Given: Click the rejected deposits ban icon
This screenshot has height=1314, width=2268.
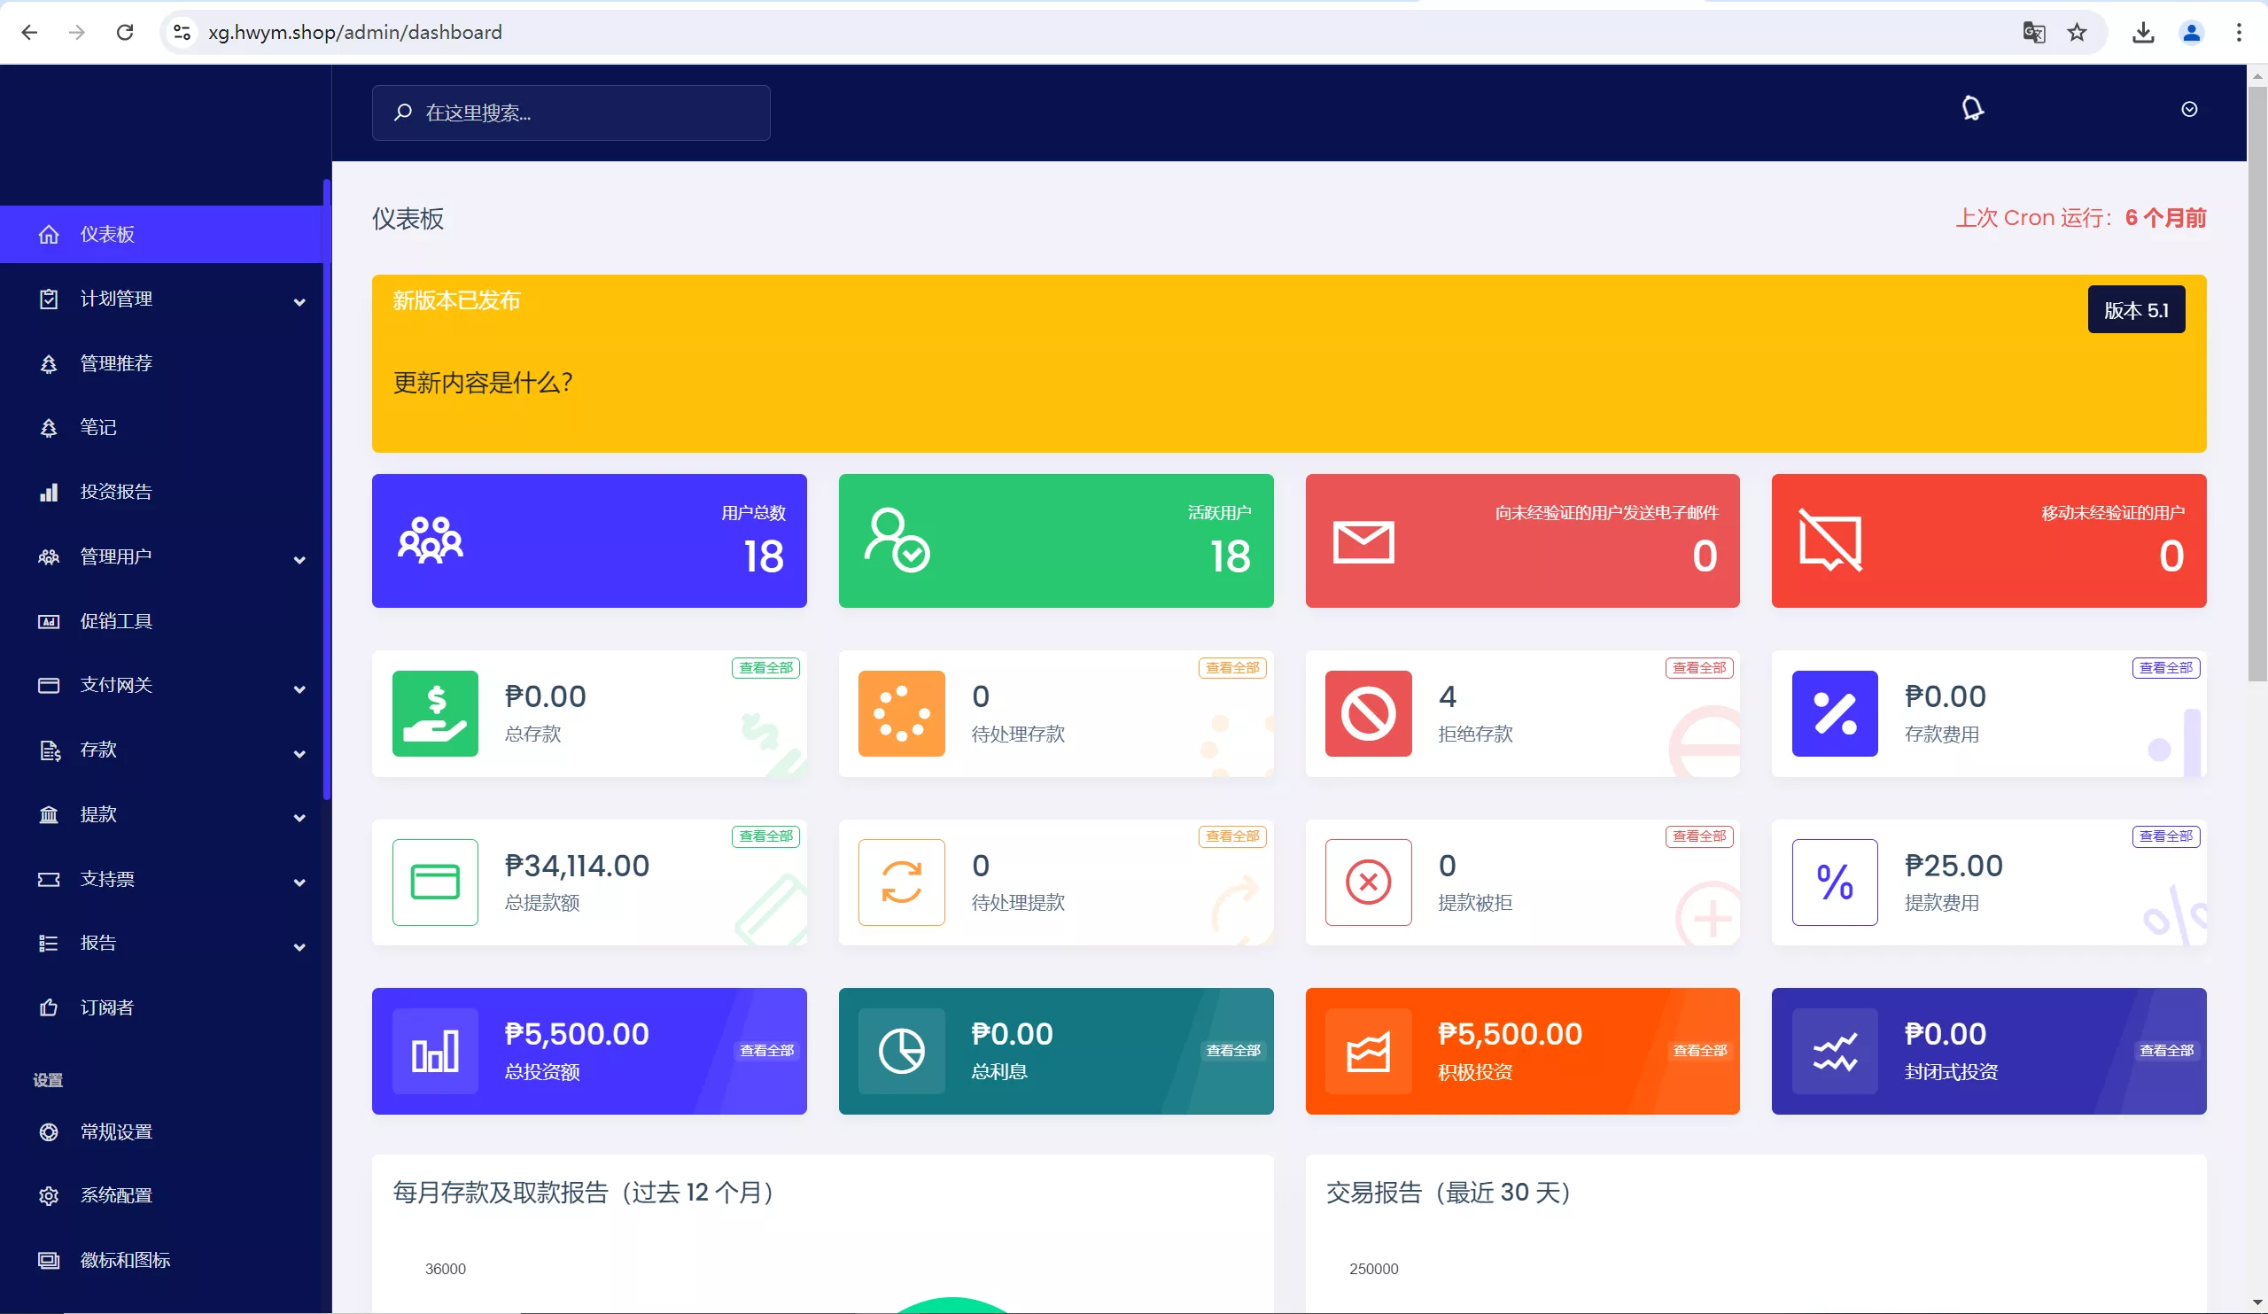Looking at the screenshot, I should click(1368, 713).
